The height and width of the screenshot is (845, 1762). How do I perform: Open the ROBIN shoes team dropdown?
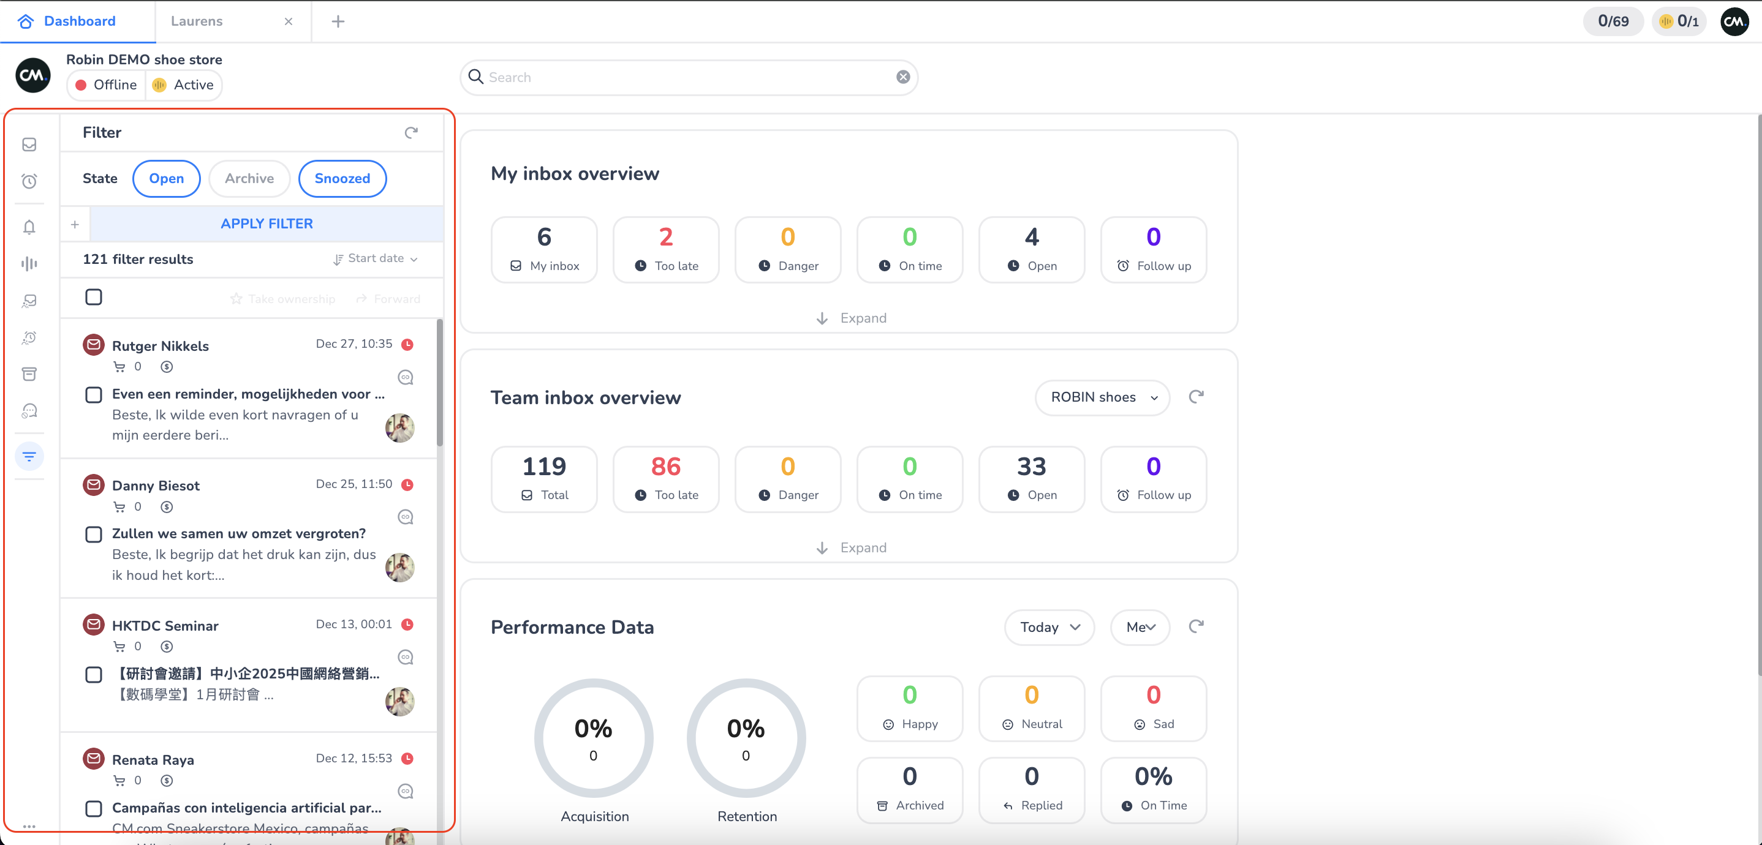pyautogui.click(x=1102, y=397)
